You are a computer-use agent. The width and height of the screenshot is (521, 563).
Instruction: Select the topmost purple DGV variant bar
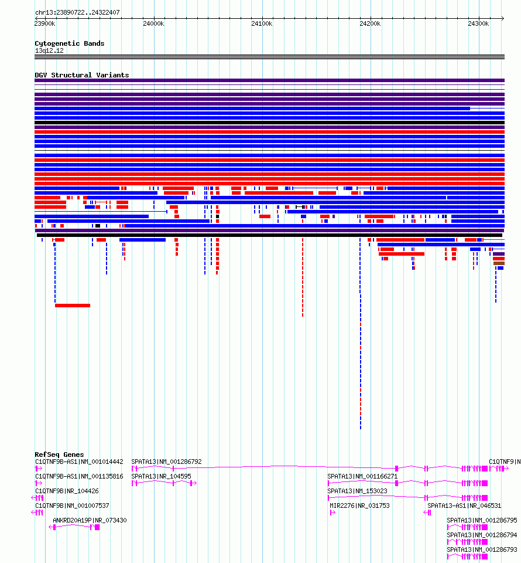(269, 80)
